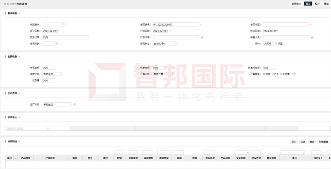Click the batch input above 含税单价 column

click(148, 152)
